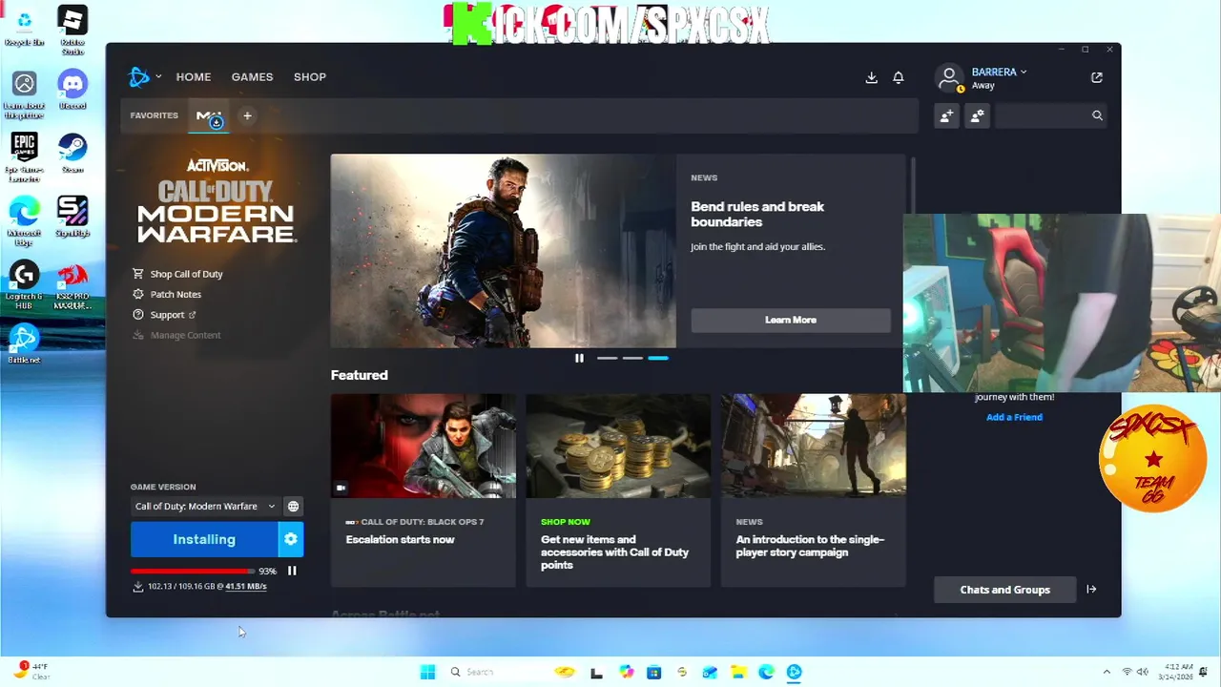Click Battle.net icon in the taskbar
Viewport: 1221px width, 687px height.
click(x=794, y=672)
